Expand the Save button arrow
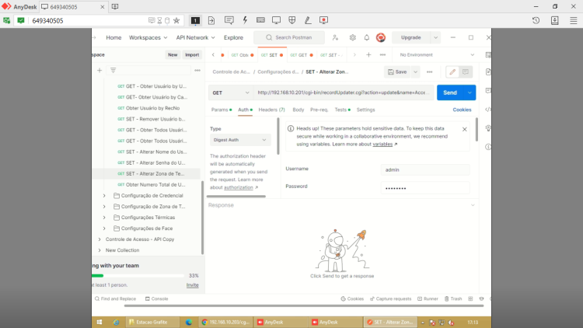 pyautogui.click(x=415, y=72)
